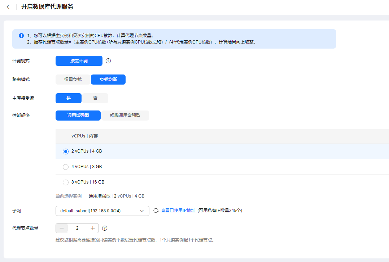The height and width of the screenshot is (262, 389).
Task: Click the 按需计费 billing mode button
Action: (79, 61)
